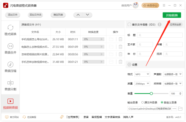Click the app logo in title bar

coord(6,5)
